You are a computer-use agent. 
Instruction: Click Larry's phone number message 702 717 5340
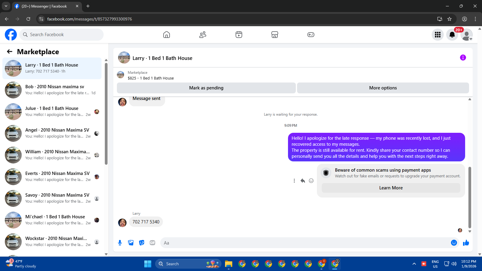tap(146, 222)
